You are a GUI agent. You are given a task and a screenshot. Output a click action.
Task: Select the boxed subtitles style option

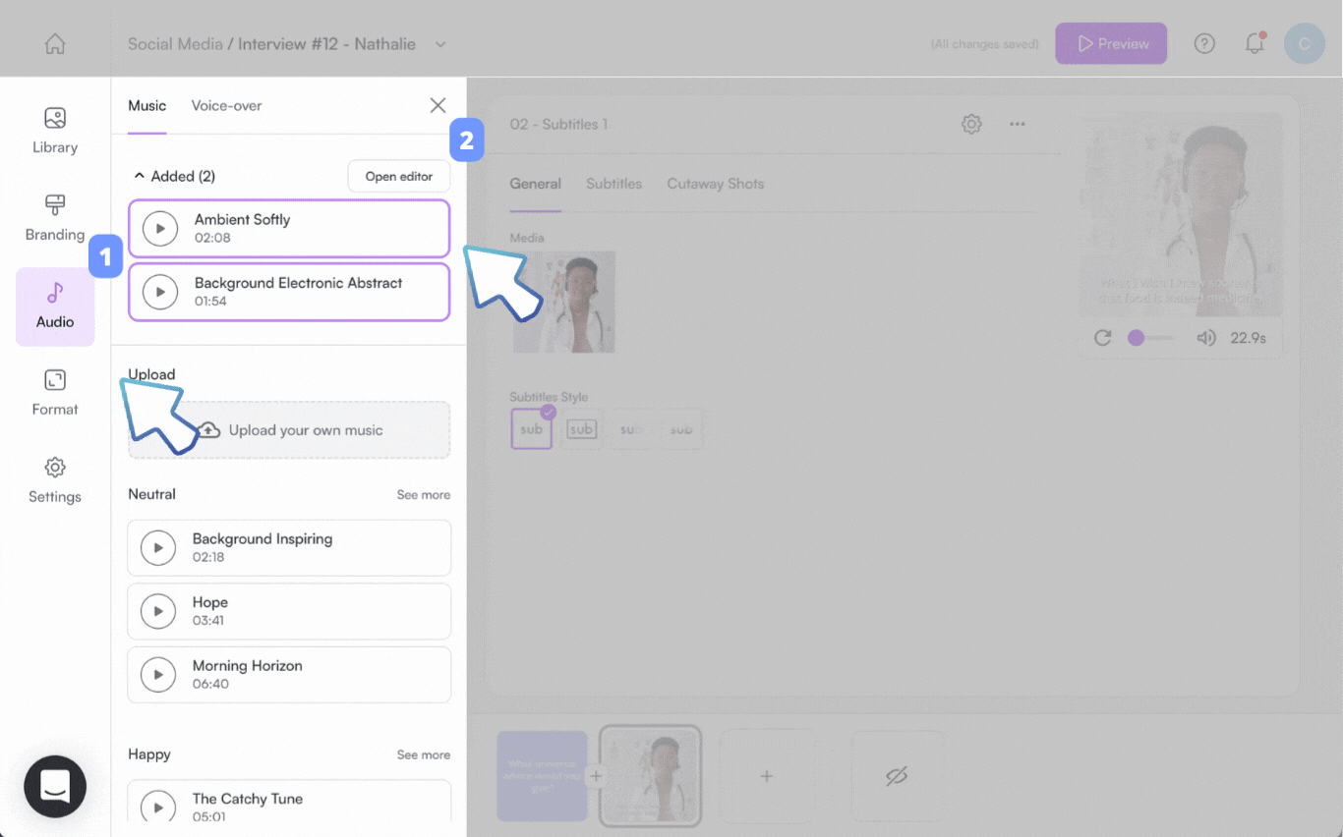(582, 429)
